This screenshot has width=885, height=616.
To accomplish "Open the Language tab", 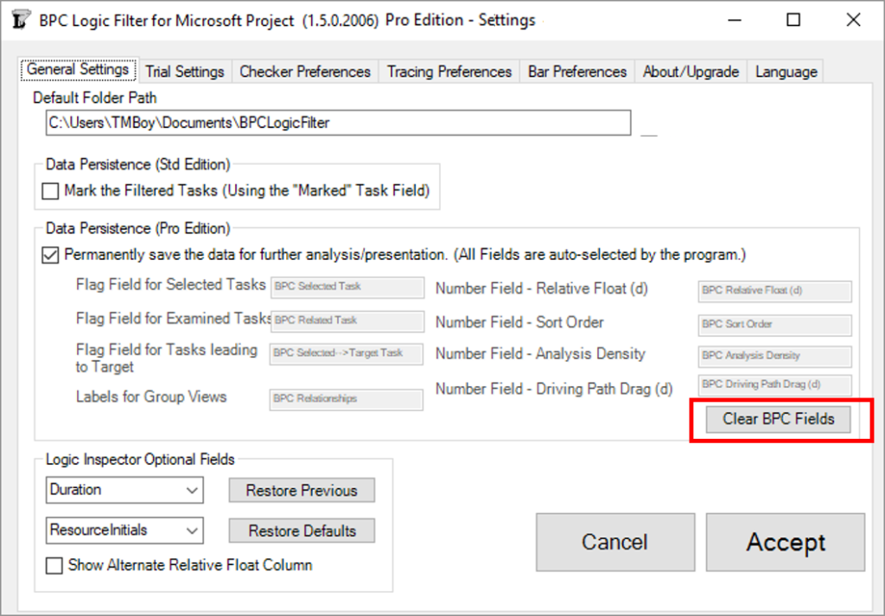I will (x=785, y=72).
